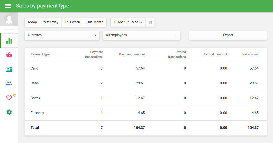Open the hamburger menu

pos(8,6)
